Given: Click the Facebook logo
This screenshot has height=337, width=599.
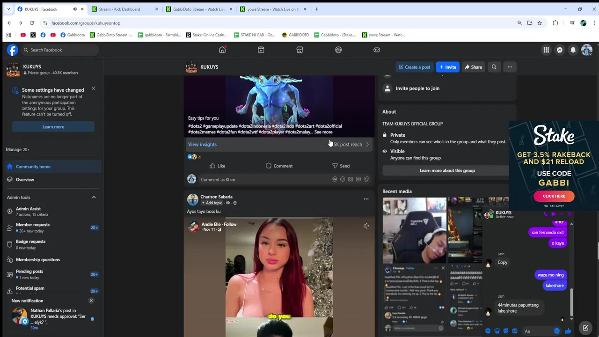Looking at the screenshot, I should (12, 50).
